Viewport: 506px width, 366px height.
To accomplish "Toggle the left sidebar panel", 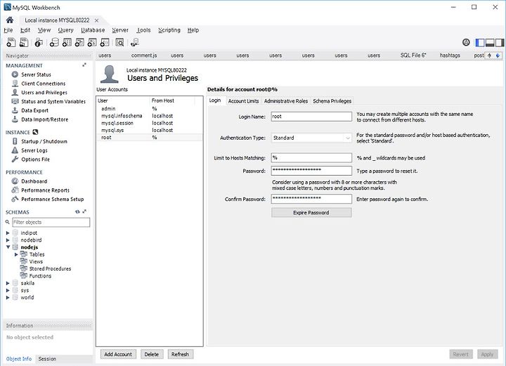I will [x=480, y=42].
